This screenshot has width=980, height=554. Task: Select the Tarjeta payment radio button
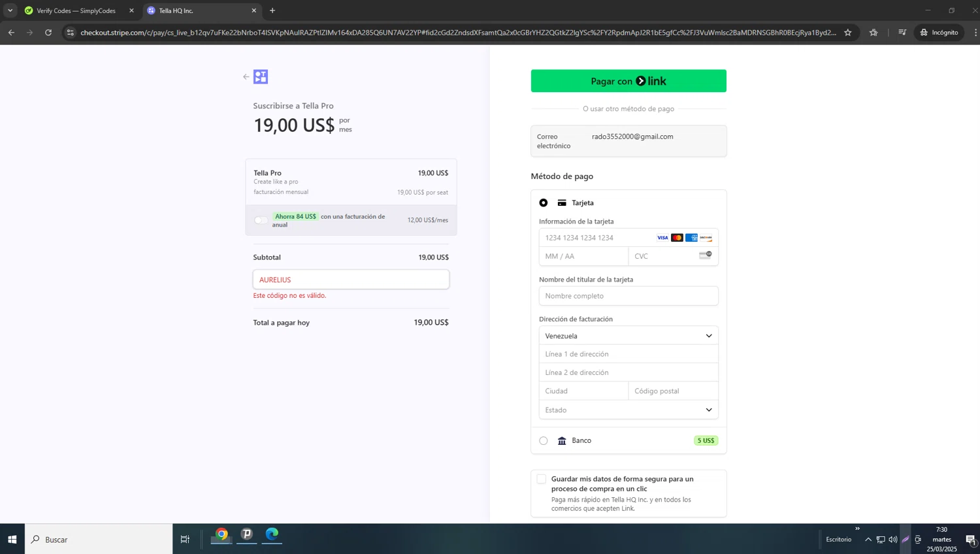[x=544, y=203]
